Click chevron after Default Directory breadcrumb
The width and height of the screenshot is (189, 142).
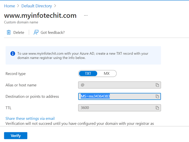coord(55,6)
